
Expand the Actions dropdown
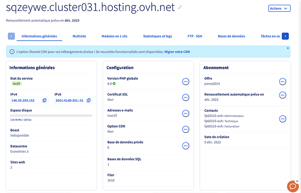point(279,8)
